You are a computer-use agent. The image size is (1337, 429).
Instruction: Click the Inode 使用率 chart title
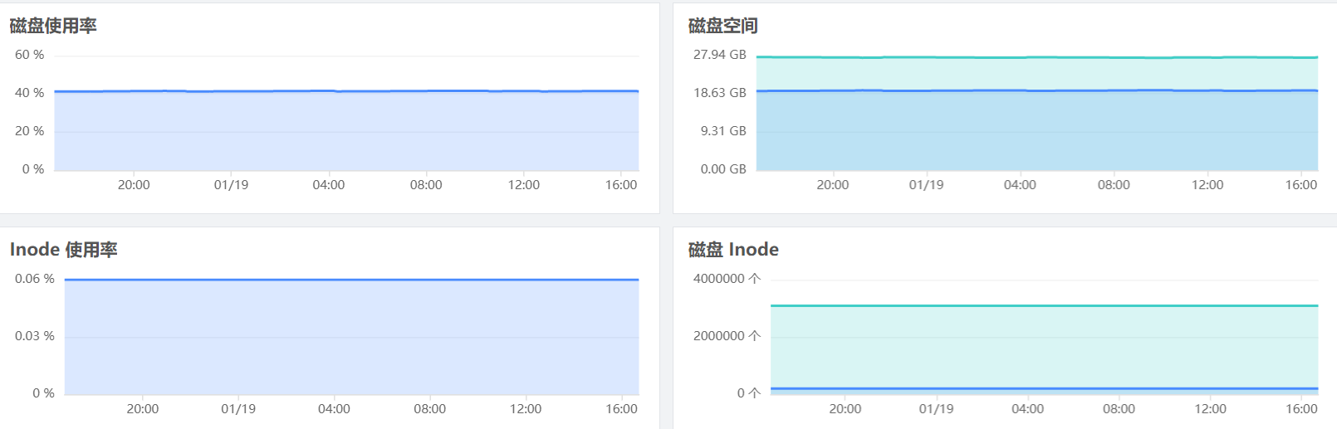63,250
